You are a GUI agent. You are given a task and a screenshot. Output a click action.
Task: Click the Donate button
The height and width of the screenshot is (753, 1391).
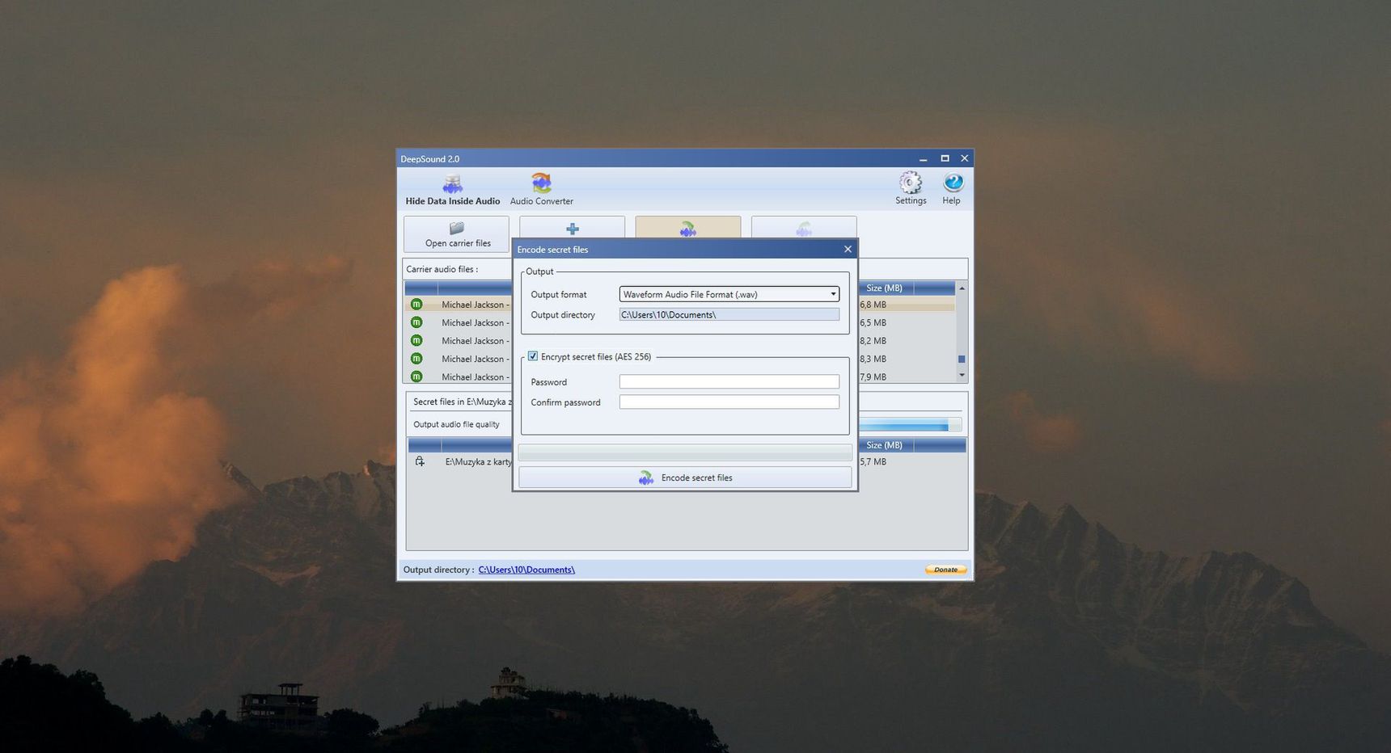coord(945,570)
